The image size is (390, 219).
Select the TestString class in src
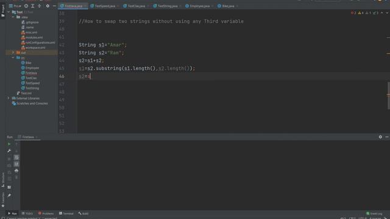tap(30, 88)
